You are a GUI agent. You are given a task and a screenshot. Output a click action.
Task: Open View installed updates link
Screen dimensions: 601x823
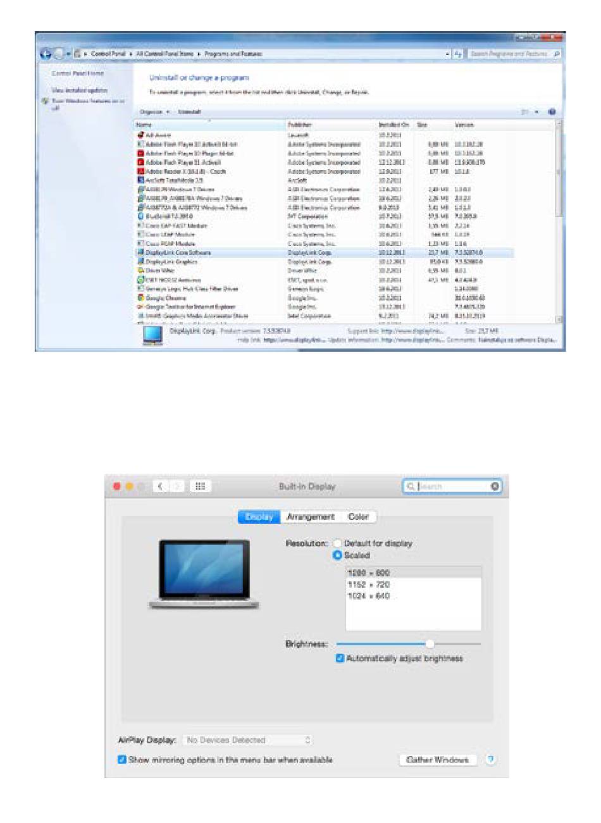[x=80, y=90]
